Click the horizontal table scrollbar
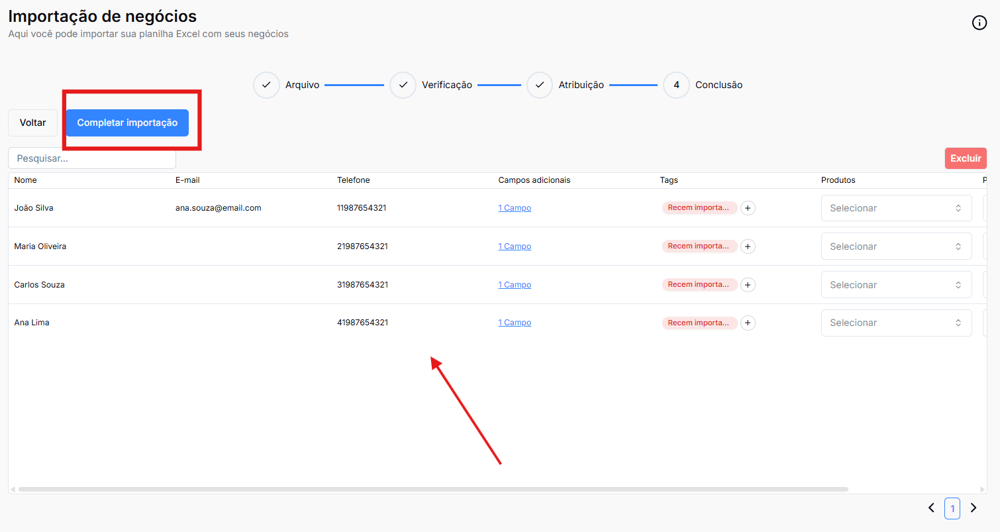This screenshot has width=1000, height=532. 433,490
